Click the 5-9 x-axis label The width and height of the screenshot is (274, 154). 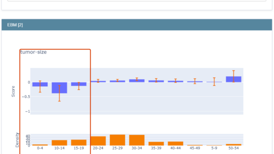(214, 148)
